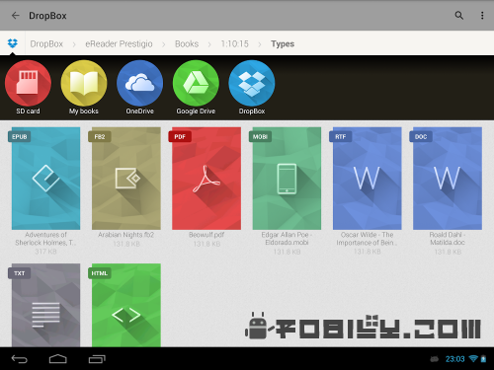Open the DOC Matilda book cover

pos(448,179)
